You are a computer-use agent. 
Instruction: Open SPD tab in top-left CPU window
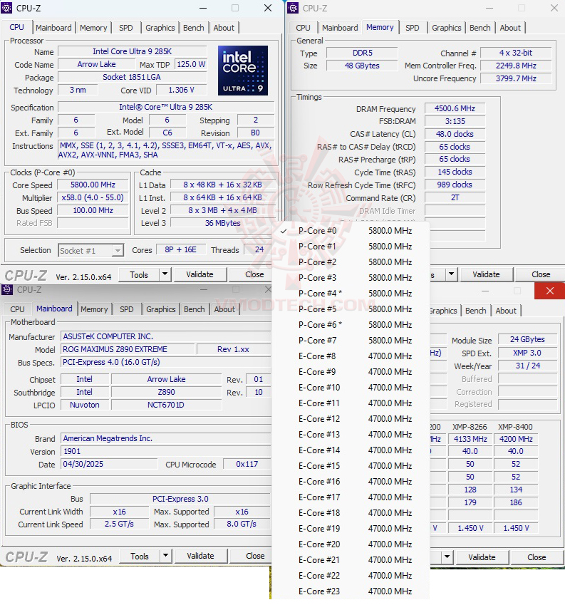pos(126,28)
